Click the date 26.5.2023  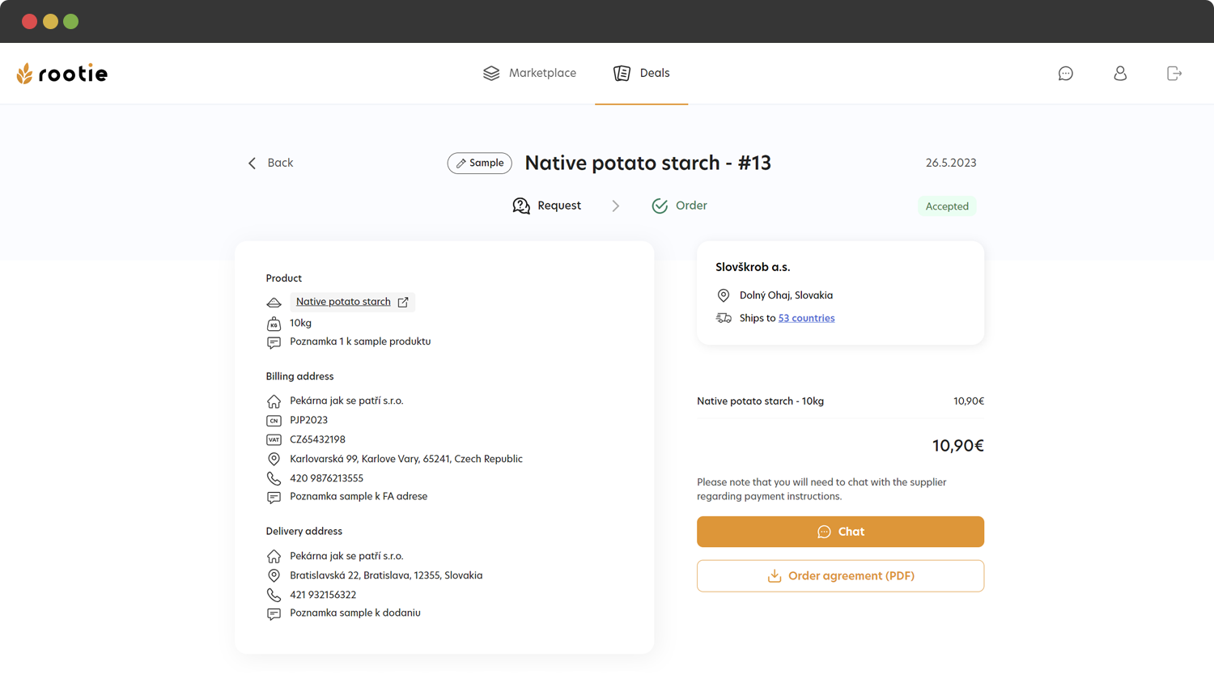coord(951,163)
